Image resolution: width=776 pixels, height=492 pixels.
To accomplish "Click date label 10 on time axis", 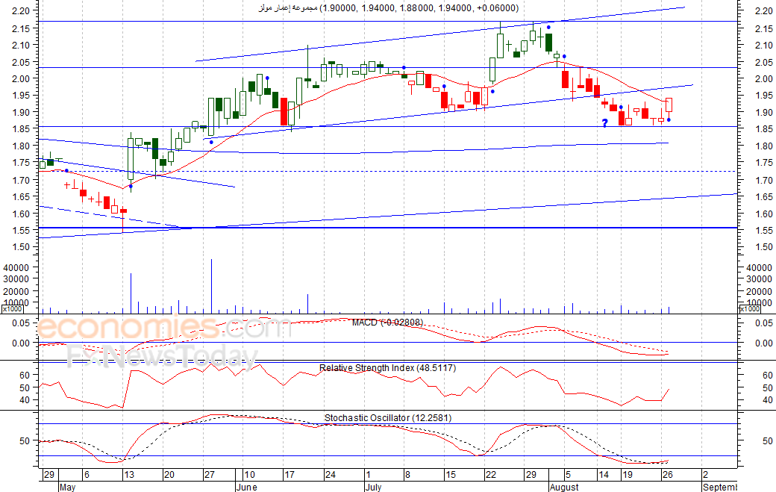I will (x=250, y=475).
